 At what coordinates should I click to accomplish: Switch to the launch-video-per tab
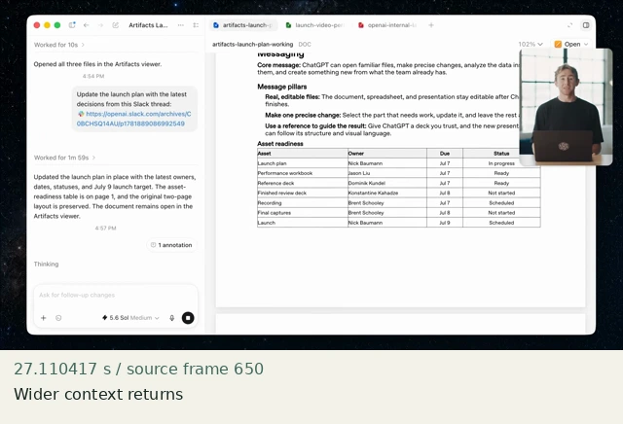pyautogui.click(x=315, y=25)
